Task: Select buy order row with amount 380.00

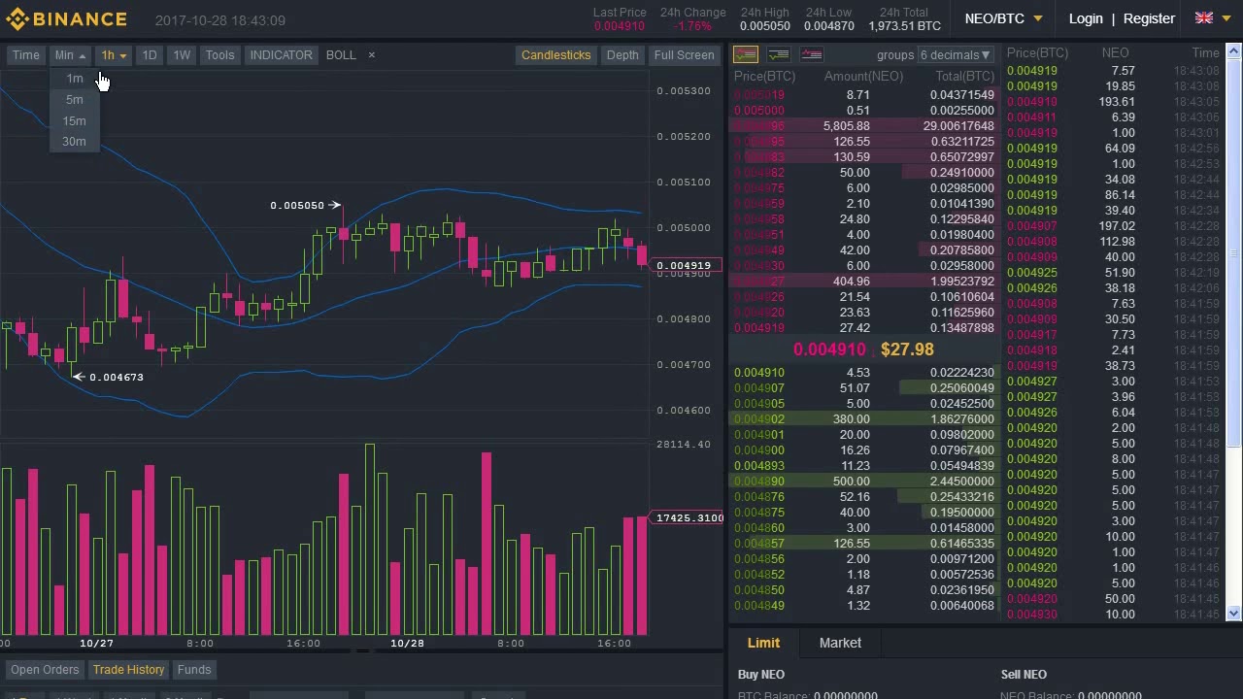Action: pyautogui.click(x=864, y=419)
